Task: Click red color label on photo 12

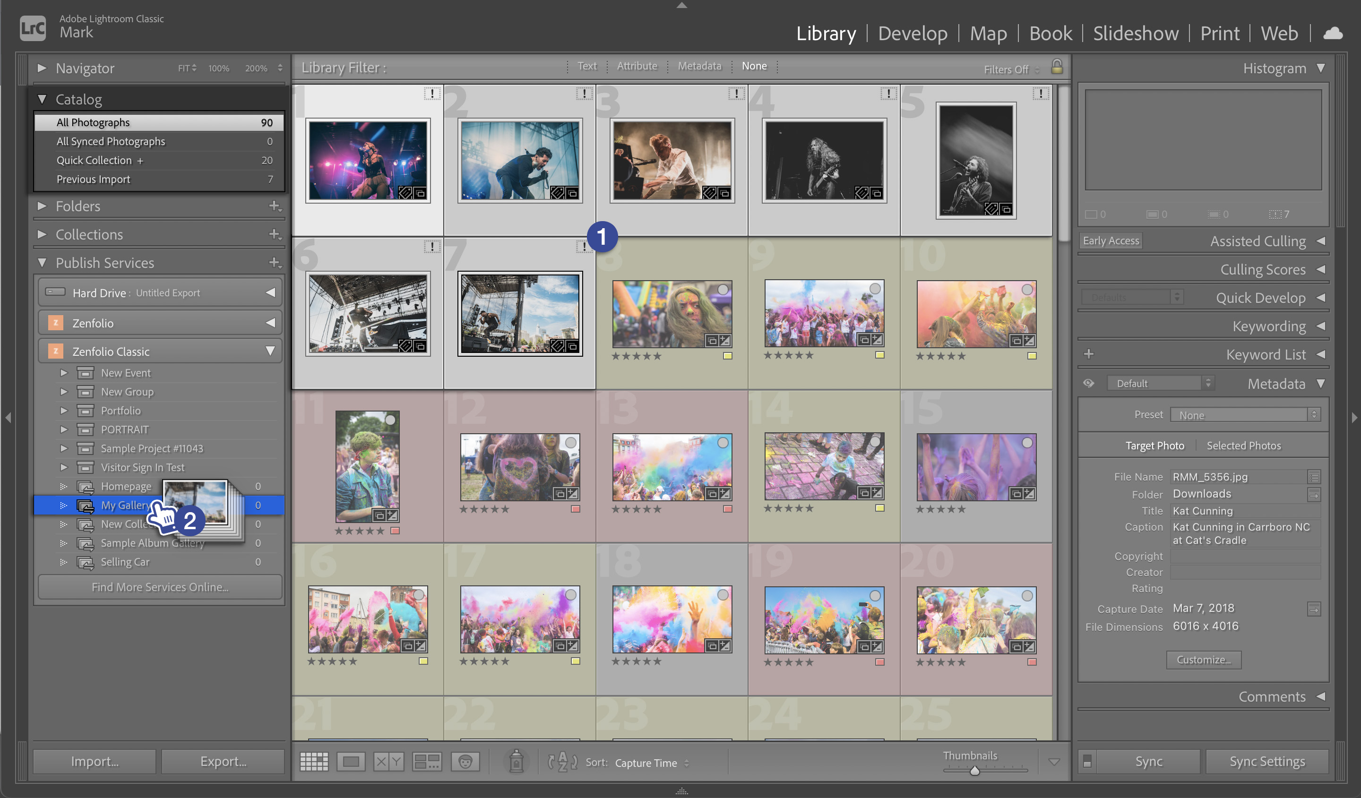Action: [x=575, y=508]
